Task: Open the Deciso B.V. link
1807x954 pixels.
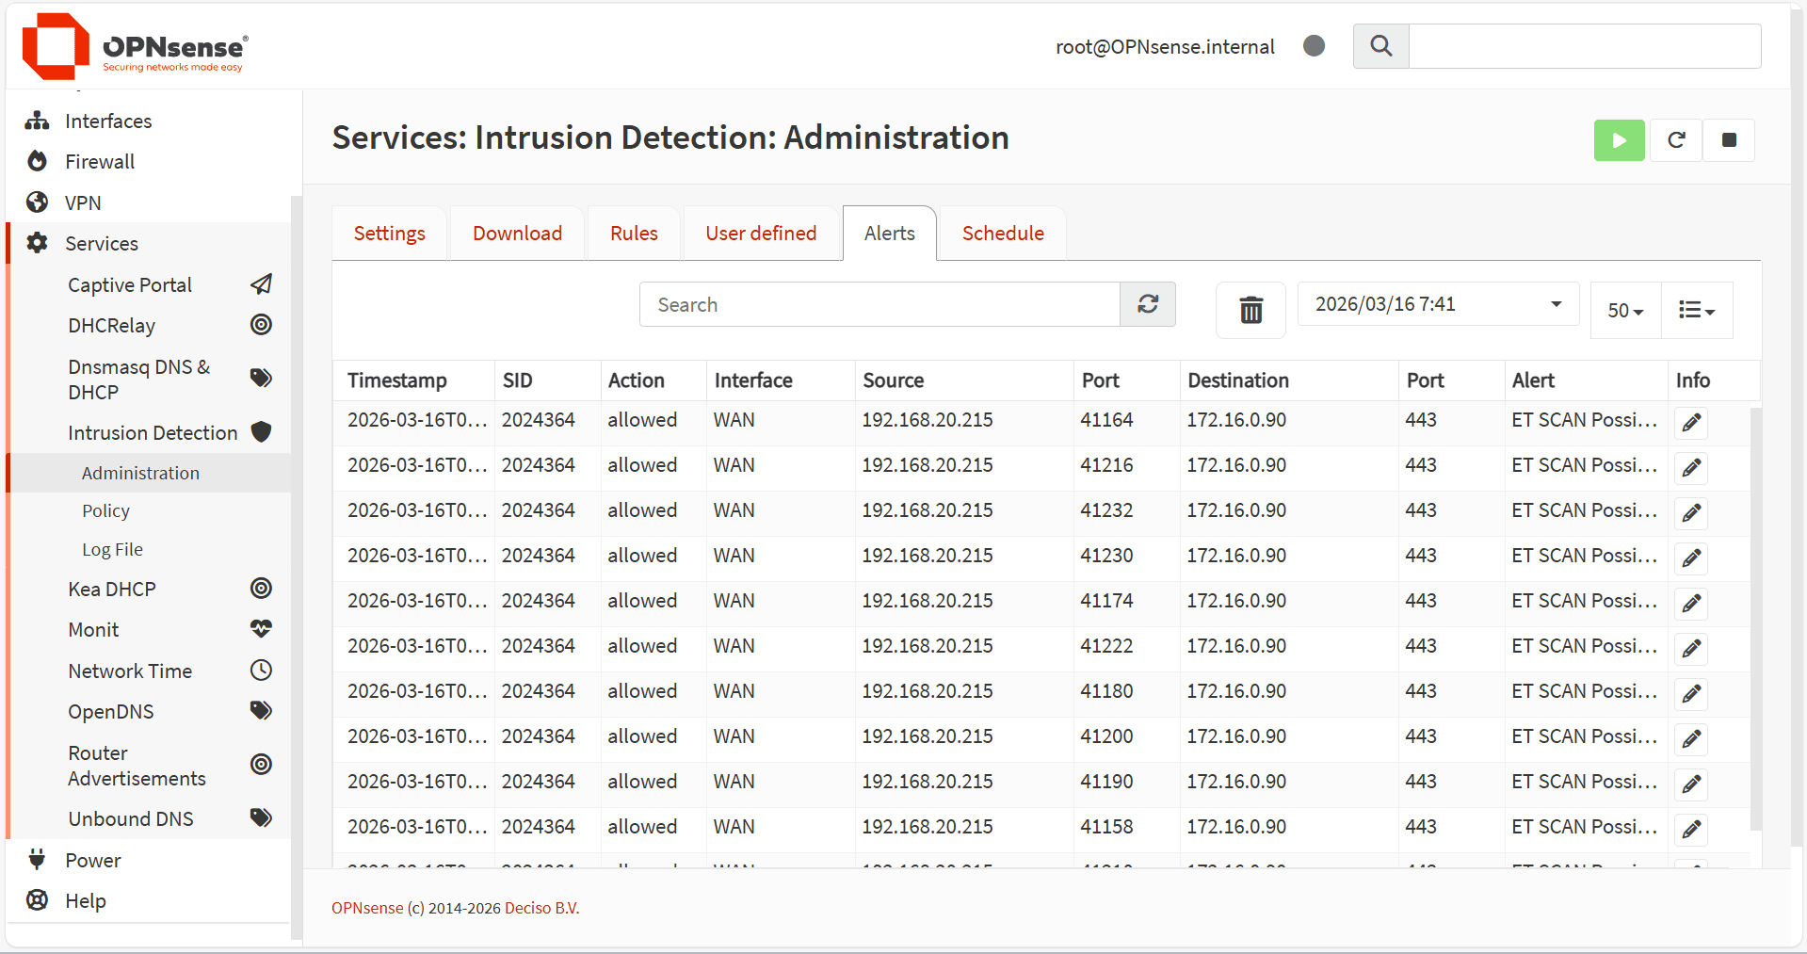Action: 541,908
